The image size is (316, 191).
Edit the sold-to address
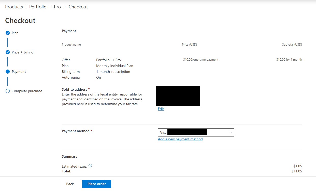(x=161, y=109)
